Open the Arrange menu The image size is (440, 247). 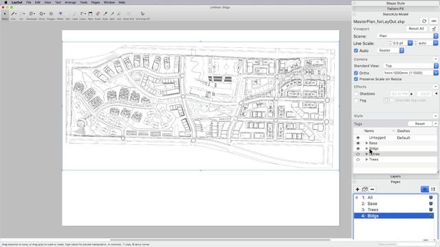pyautogui.click(x=70, y=2)
